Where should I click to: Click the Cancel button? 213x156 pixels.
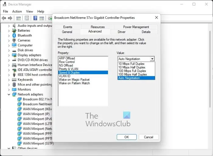[148, 137]
